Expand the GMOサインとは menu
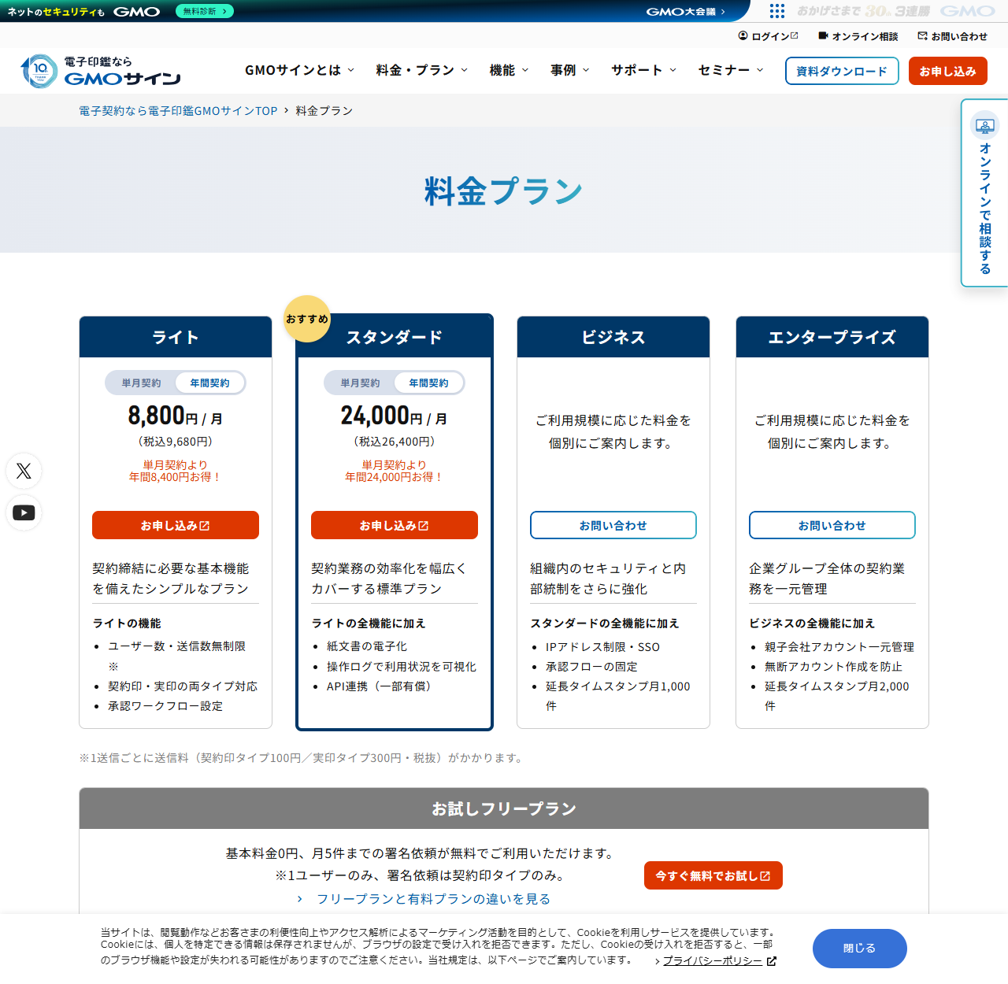 (x=300, y=70)
